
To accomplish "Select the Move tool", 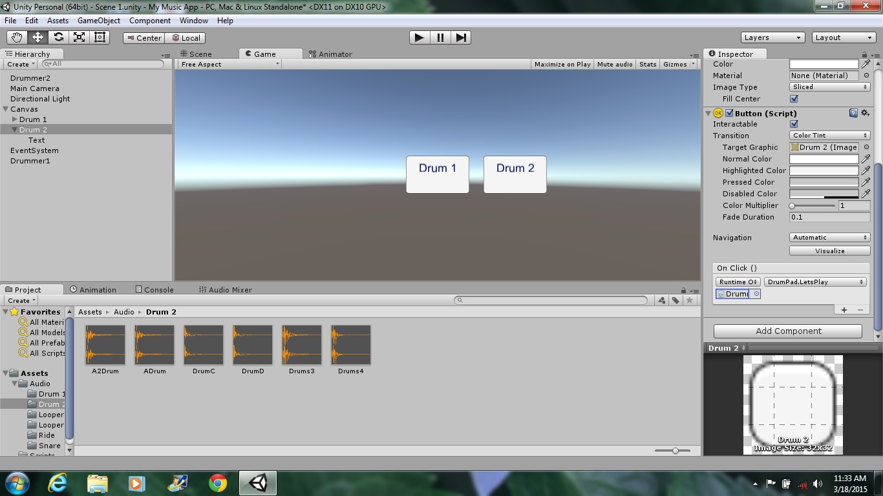I will (37, 37).
